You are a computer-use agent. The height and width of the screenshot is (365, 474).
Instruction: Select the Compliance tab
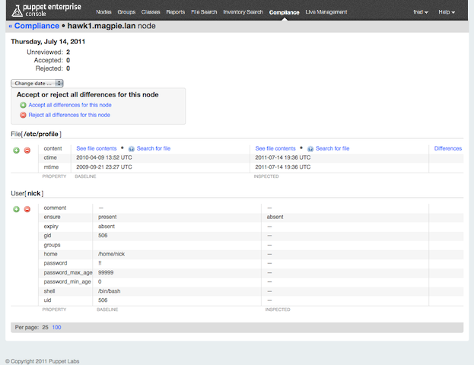[284, 12]
